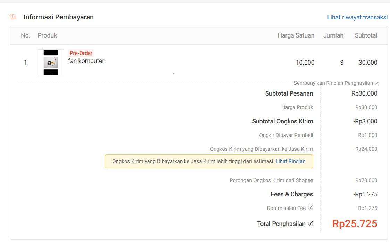This screenshot has width=390, height=246.
Task: Click the Potongan Ongkos Kirim dari Shopee row
Action: click(x=303, y=180)
